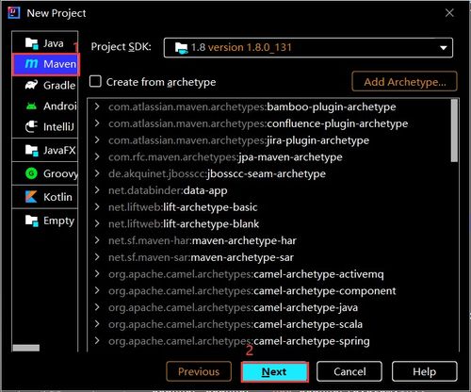
Task: Select the camel-archetype-spring entry
Action: [239, 341]
